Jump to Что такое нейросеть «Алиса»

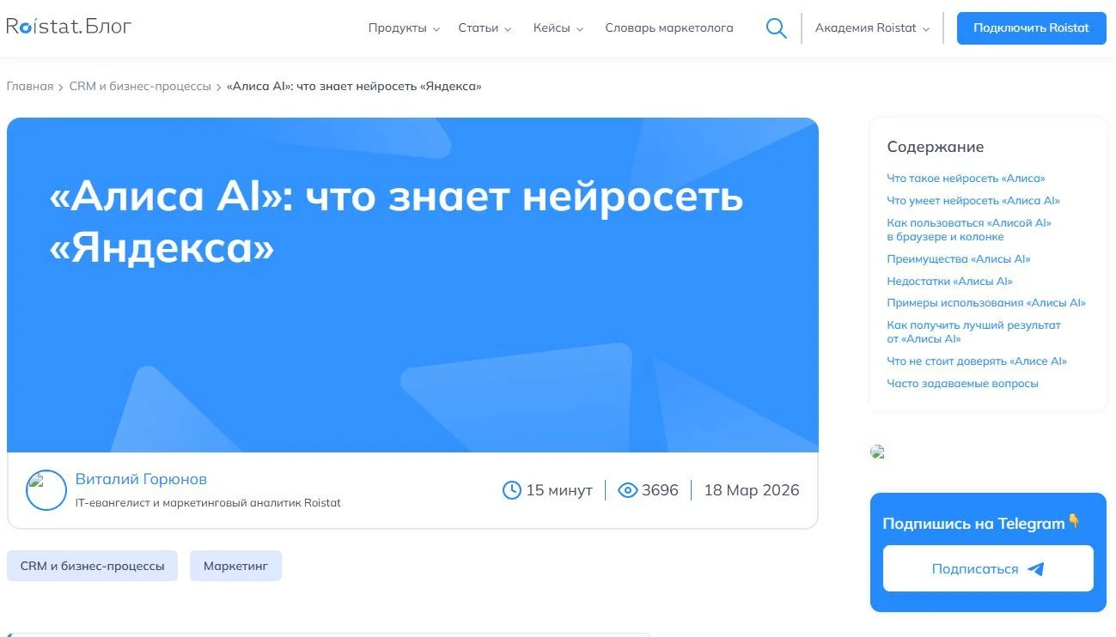click(966, 179)
